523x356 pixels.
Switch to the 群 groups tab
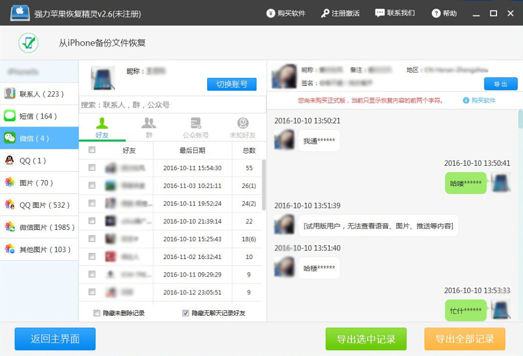click(x=149, y=128)
